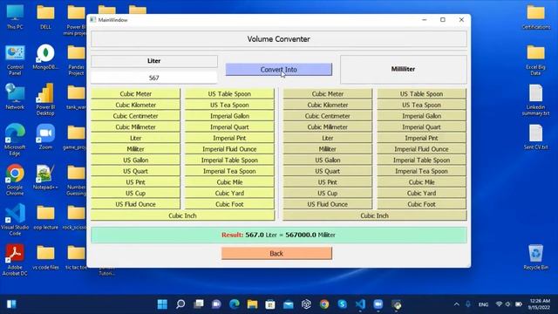Choose tan target-unit US Tea Spoon button
This screenshot has width=558, height=314.
point(421,105)
